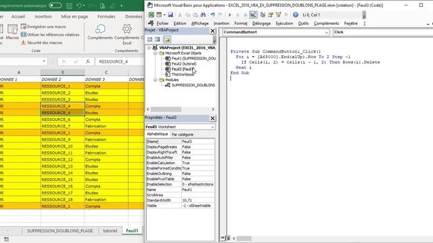The height and width of the screenshot is (243, 433).
Task: Open VBA Help with the blue question mark
Action: pos(296,15)
